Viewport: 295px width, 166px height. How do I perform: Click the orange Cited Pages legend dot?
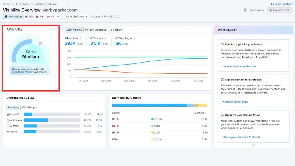click(x=116, y=38)
